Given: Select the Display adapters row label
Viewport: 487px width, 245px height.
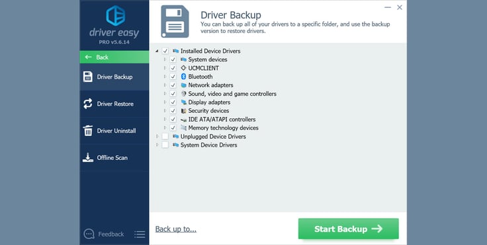Looking at the screenshot, I should pos(209,102).
